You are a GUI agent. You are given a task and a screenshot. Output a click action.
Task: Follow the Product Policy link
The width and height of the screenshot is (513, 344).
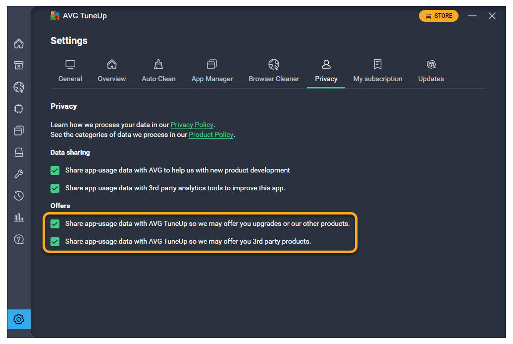point(210,135)
